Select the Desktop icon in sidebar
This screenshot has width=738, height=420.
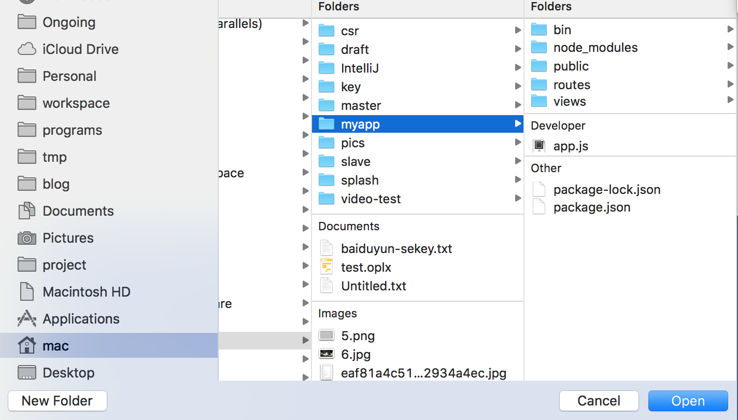point(26,373)
